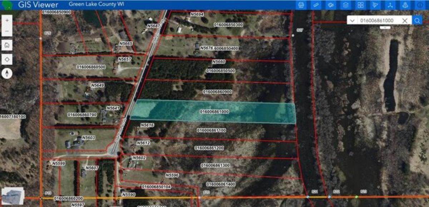Collapse the search bar with the X
This screenshot has width=429, height=207.
405,21
